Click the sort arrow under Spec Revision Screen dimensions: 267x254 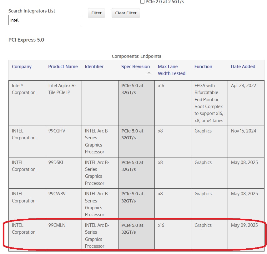click(x=149, y=73)
